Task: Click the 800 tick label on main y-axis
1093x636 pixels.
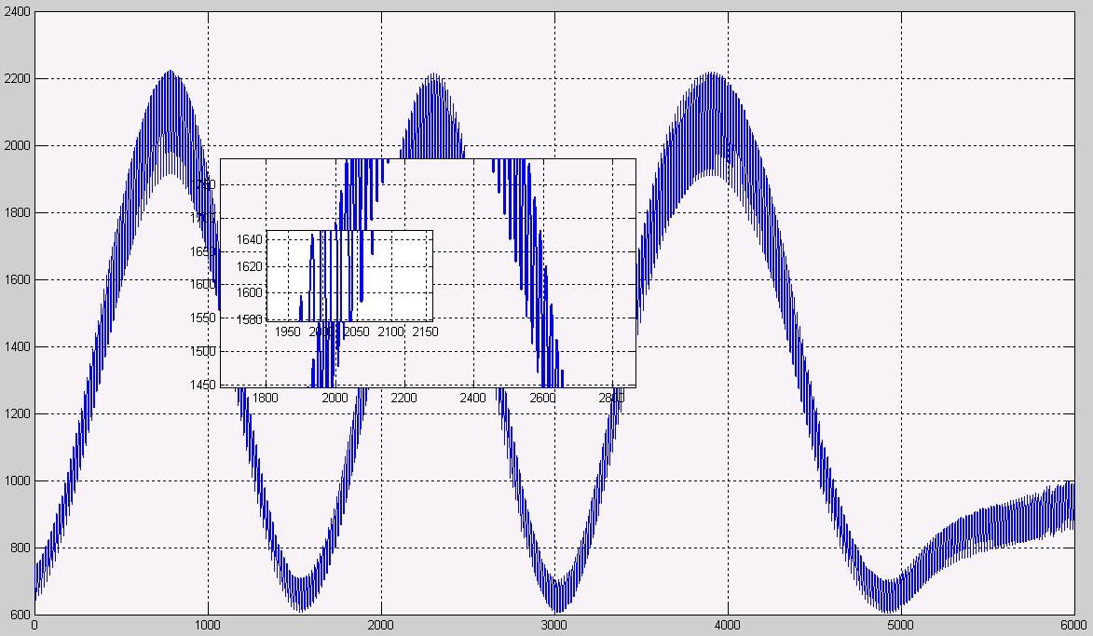Action: pyautogui.click(x=20, y=548)
